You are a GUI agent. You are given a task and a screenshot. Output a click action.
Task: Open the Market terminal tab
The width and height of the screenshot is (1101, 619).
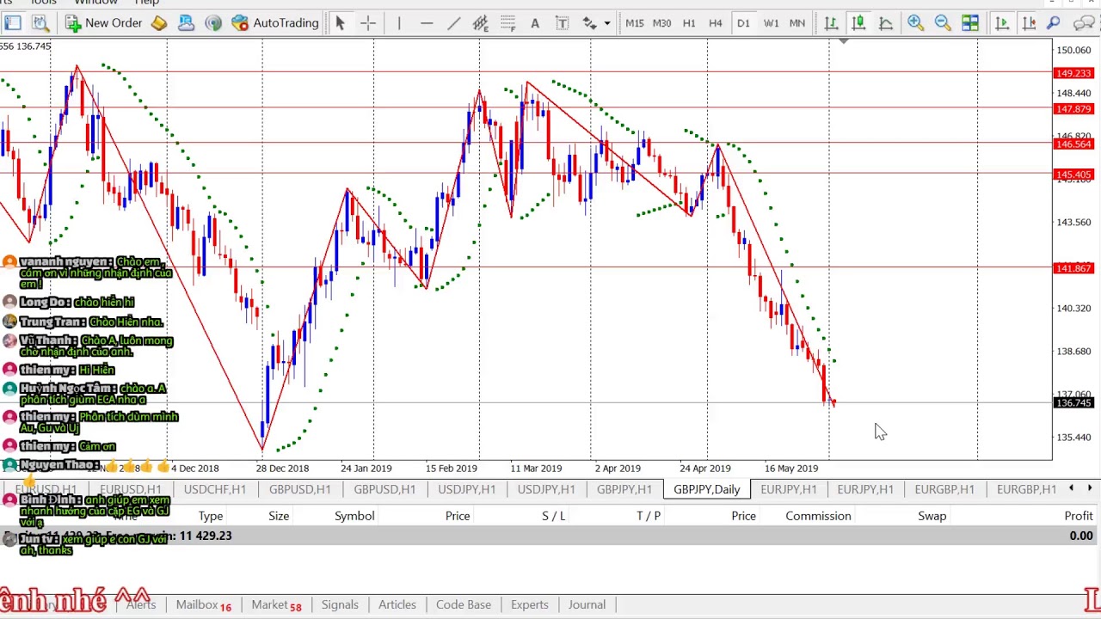(x=276, y=604)
